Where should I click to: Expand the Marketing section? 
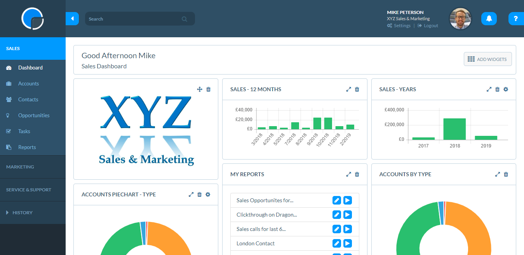pyautogui.click(x=33, y=167)
